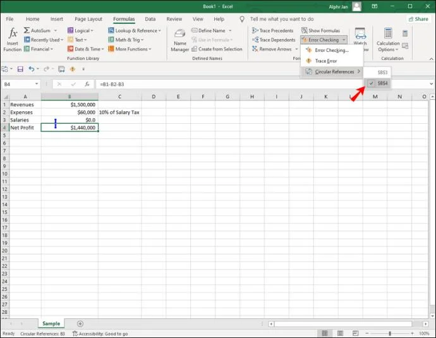Switch to the Data tab

(150, 19)
